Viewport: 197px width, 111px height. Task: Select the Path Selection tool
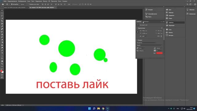point(2,56)
